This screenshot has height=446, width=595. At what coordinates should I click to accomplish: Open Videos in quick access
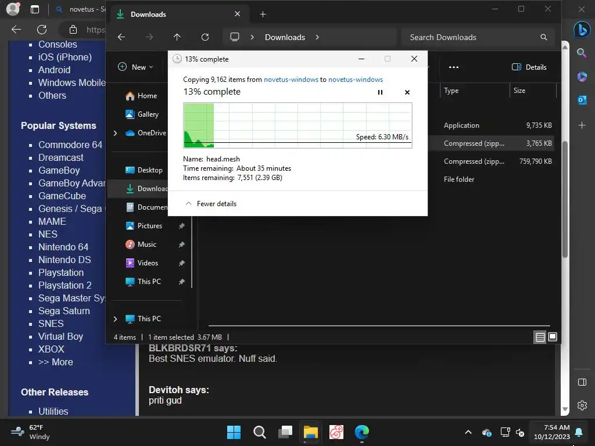coord(142,263)
